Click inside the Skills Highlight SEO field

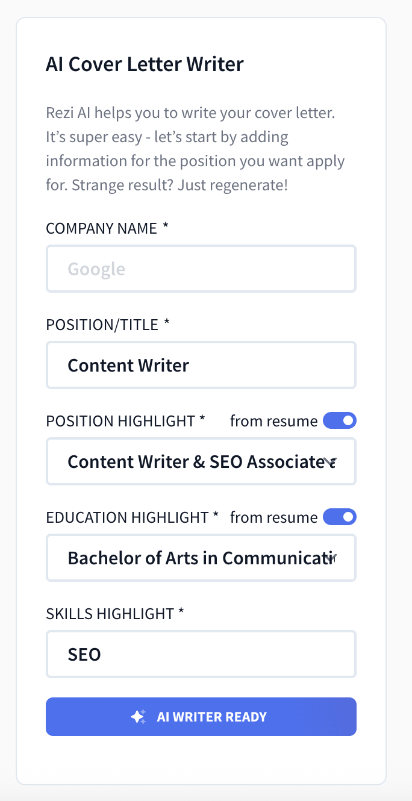point(201,653)
